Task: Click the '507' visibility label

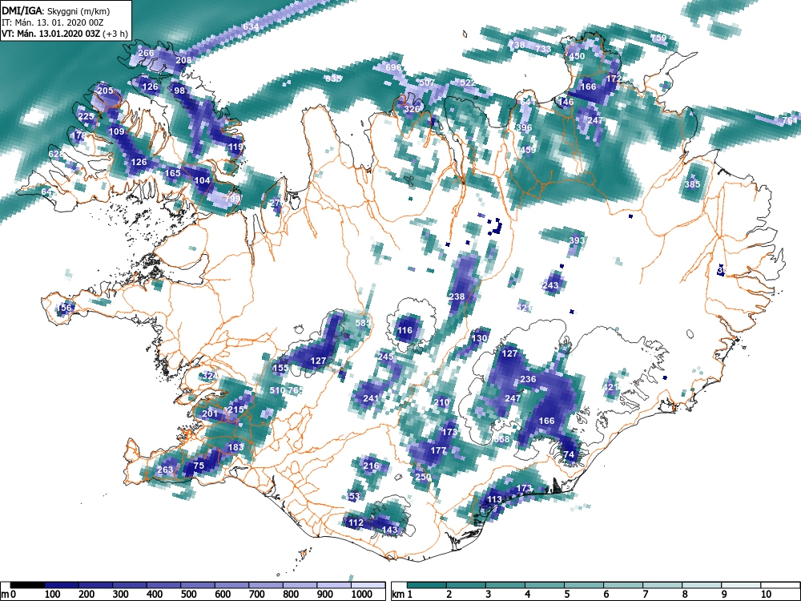Action: [427, 83]
